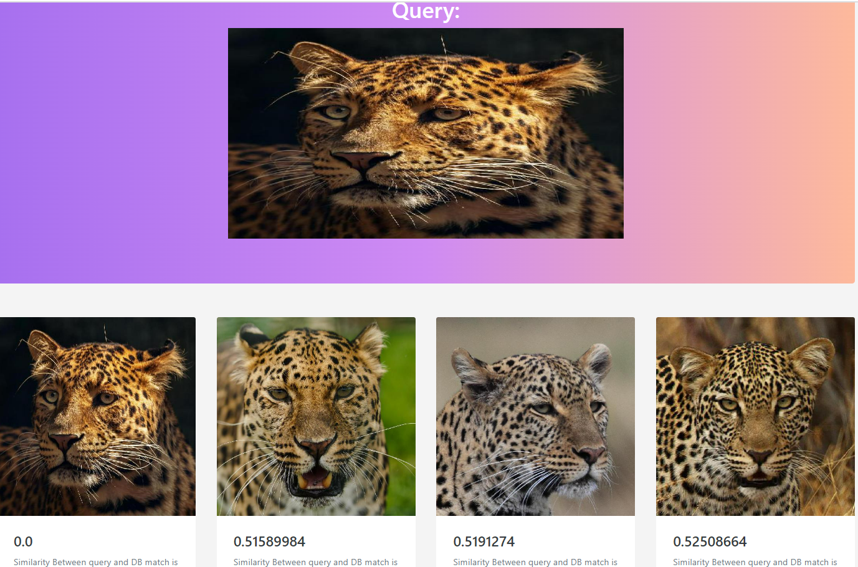Click the caption under score 0.52508664

(755, 562)
